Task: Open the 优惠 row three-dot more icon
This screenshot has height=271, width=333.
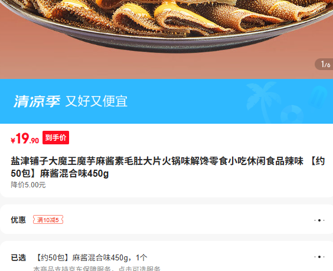Action: (319, 220)
